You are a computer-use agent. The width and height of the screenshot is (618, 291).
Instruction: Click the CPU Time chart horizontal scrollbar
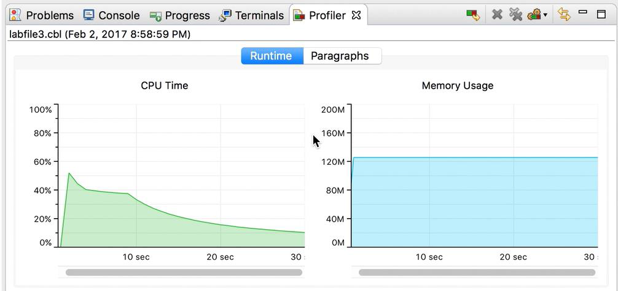tap(184, 272)
